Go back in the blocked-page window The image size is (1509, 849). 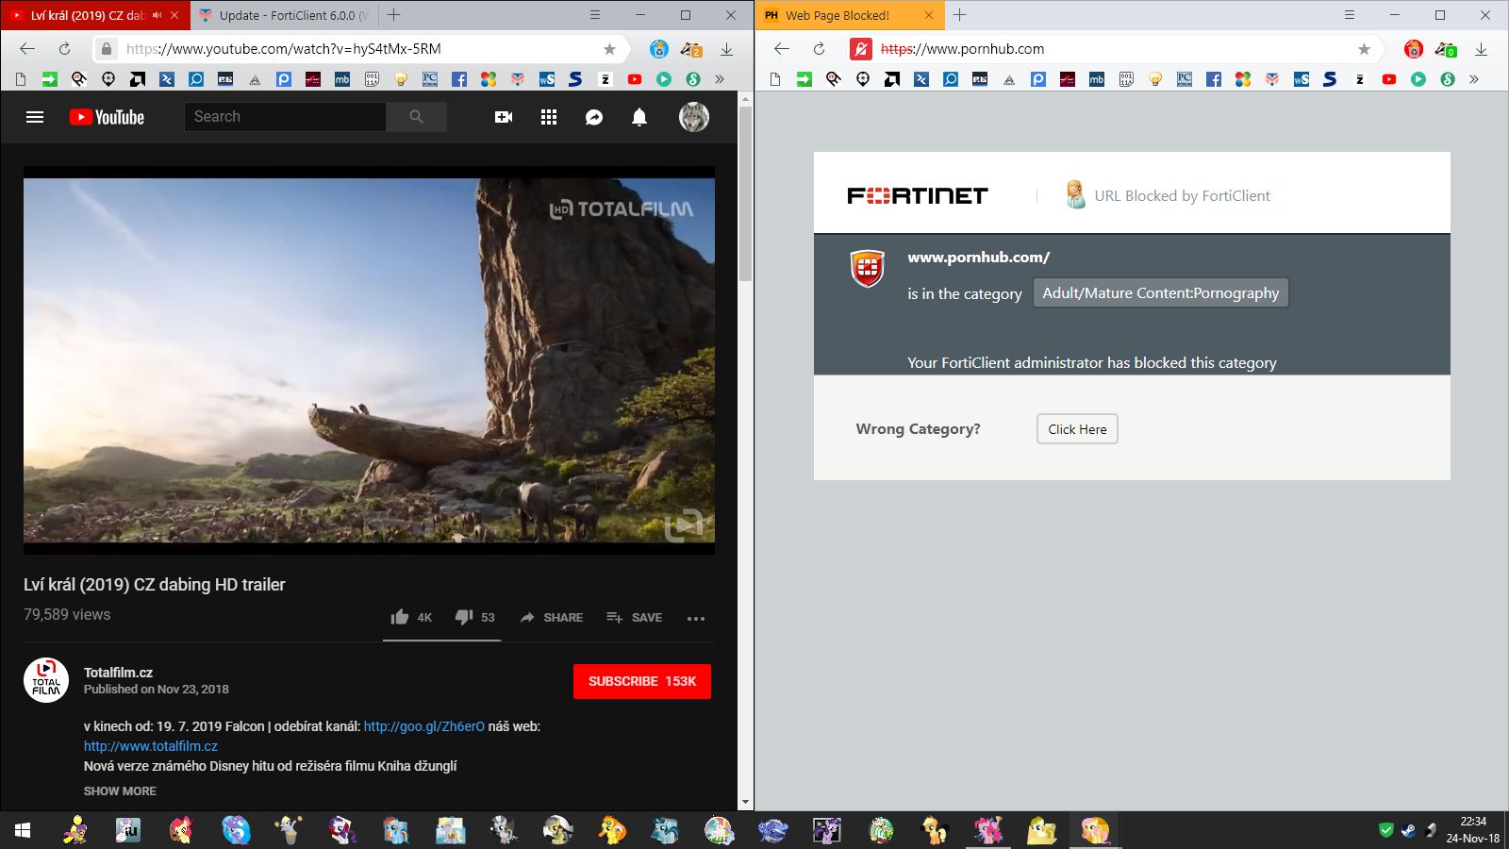(x=782, y=49)
